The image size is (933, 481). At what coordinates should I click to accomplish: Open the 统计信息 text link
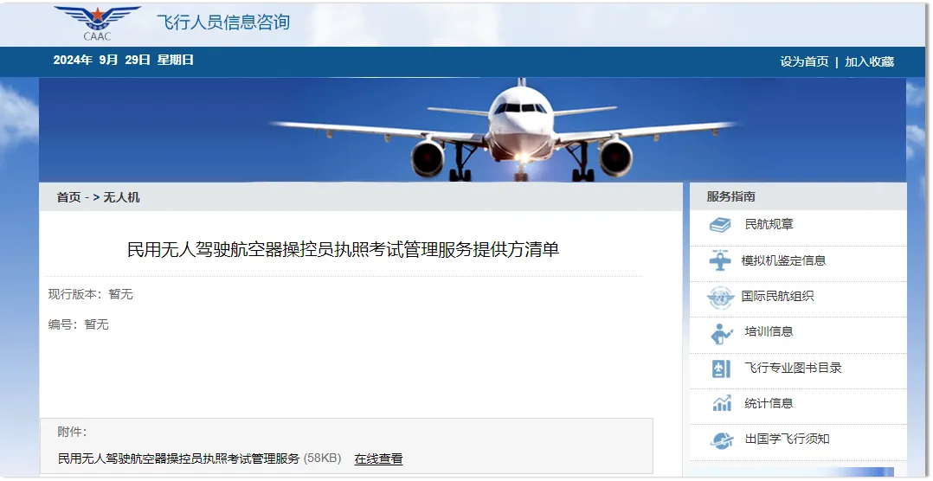coord(769,403)
